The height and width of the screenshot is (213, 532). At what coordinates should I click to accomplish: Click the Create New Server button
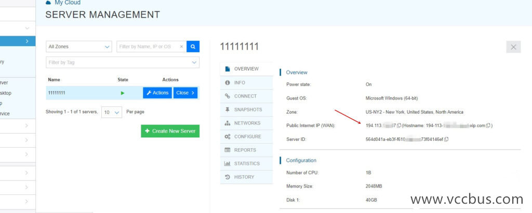(170, 131)
